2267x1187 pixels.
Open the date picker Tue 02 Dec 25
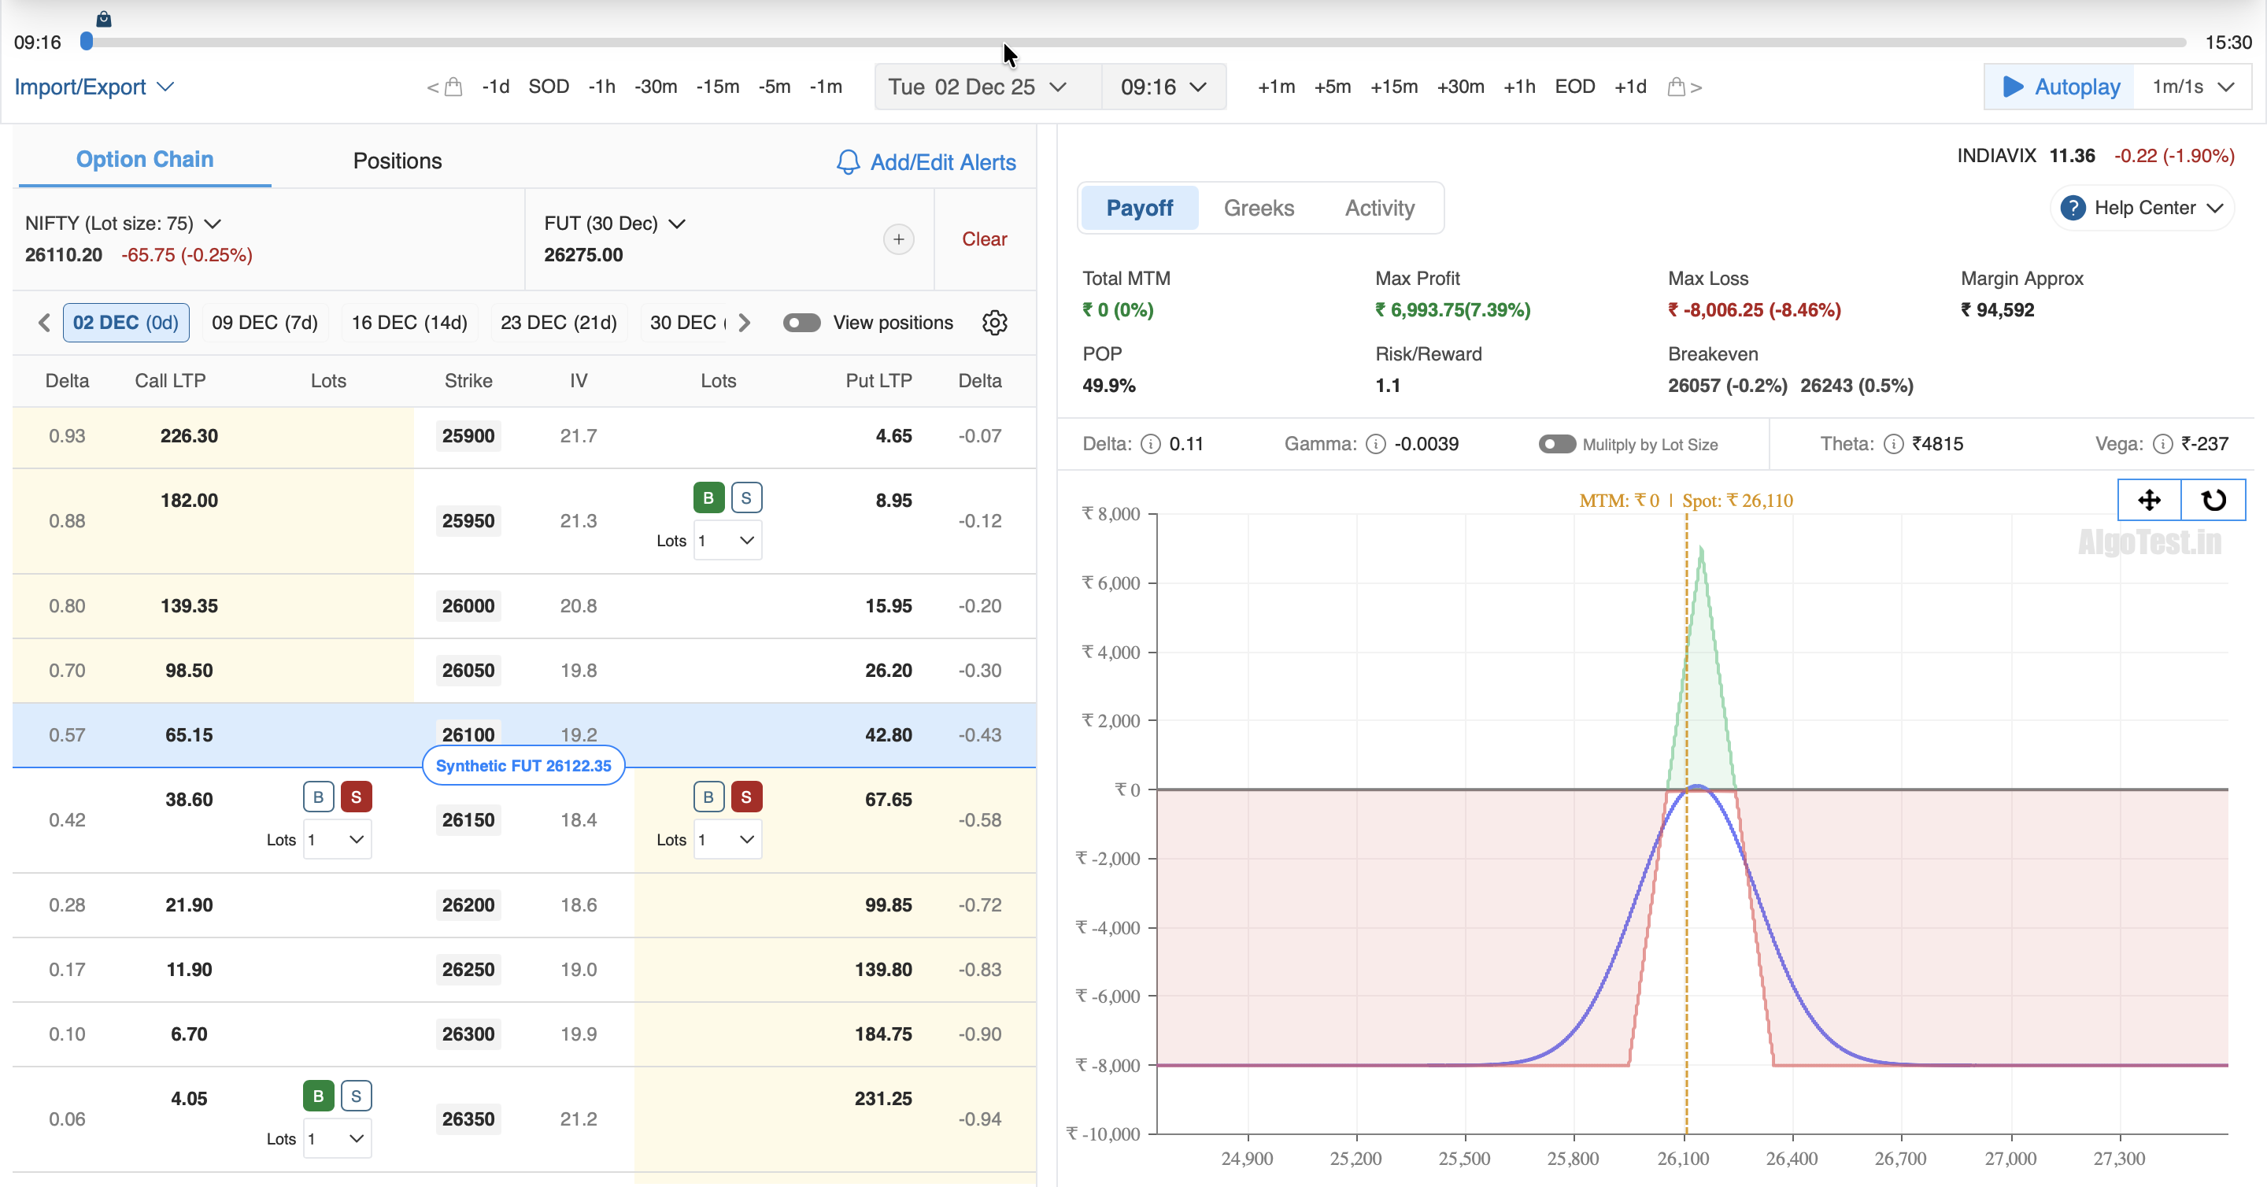977,87
